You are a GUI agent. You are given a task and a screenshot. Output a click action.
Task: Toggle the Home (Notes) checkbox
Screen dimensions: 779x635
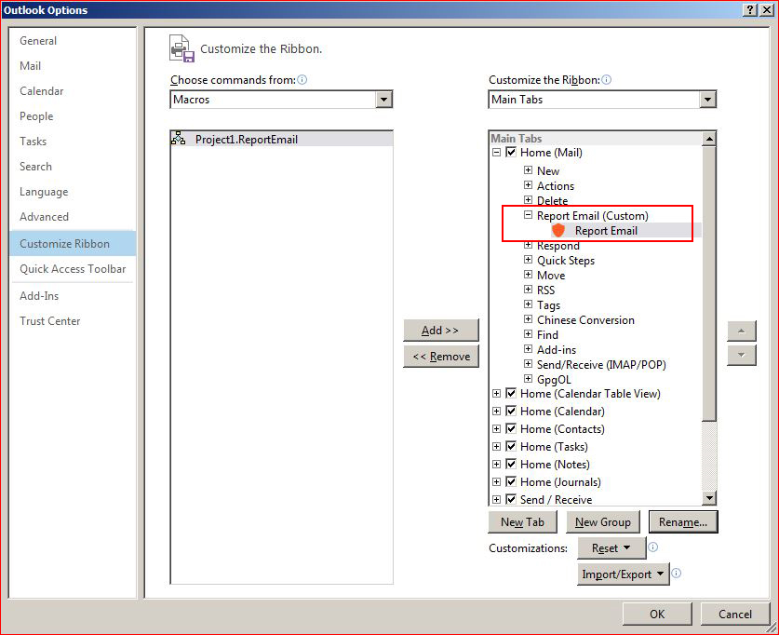coord(511,464)
